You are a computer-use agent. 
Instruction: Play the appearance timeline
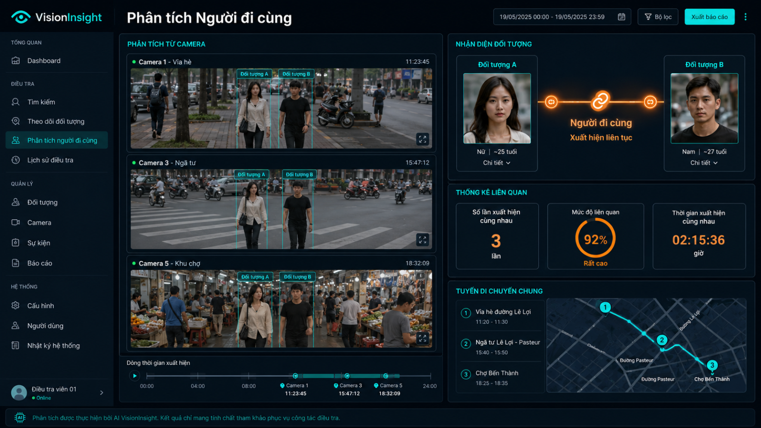point(135,376)
